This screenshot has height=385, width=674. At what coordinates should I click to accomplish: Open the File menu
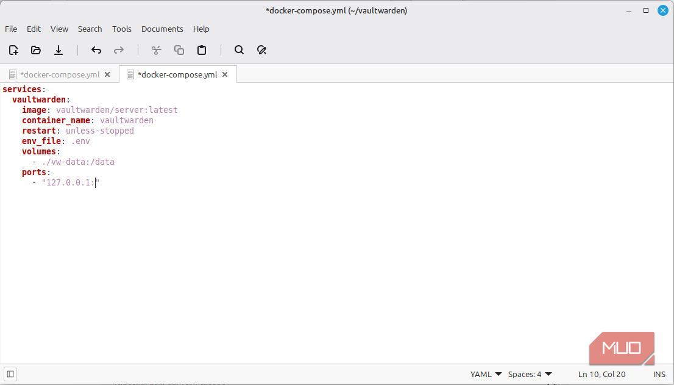point(11,29)
